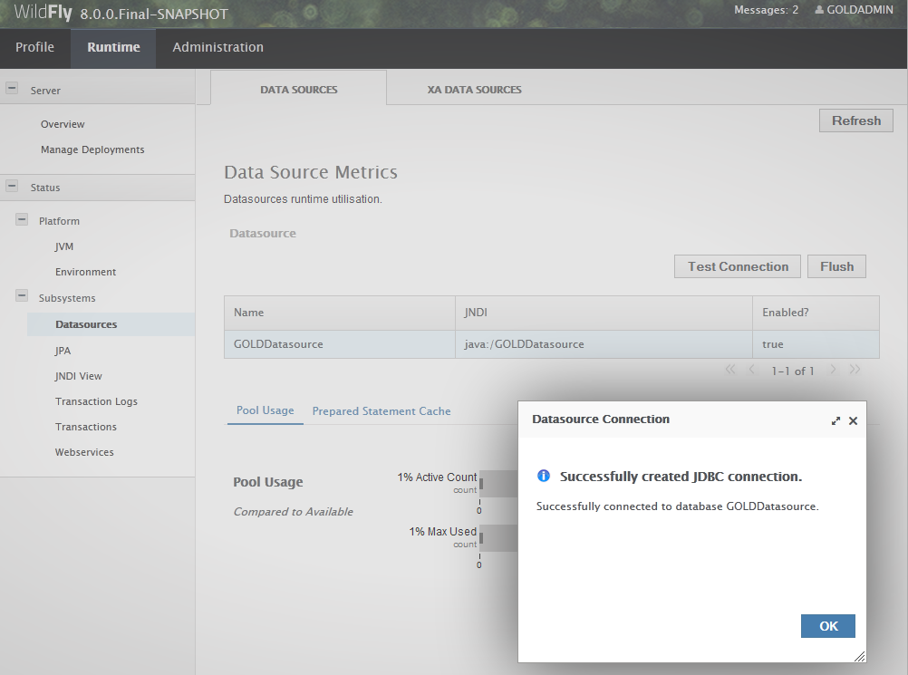The height and width of the screenshot is (675, 908).
Task: Go to previous page arrow in pager
Action: [x=751, y=370]
